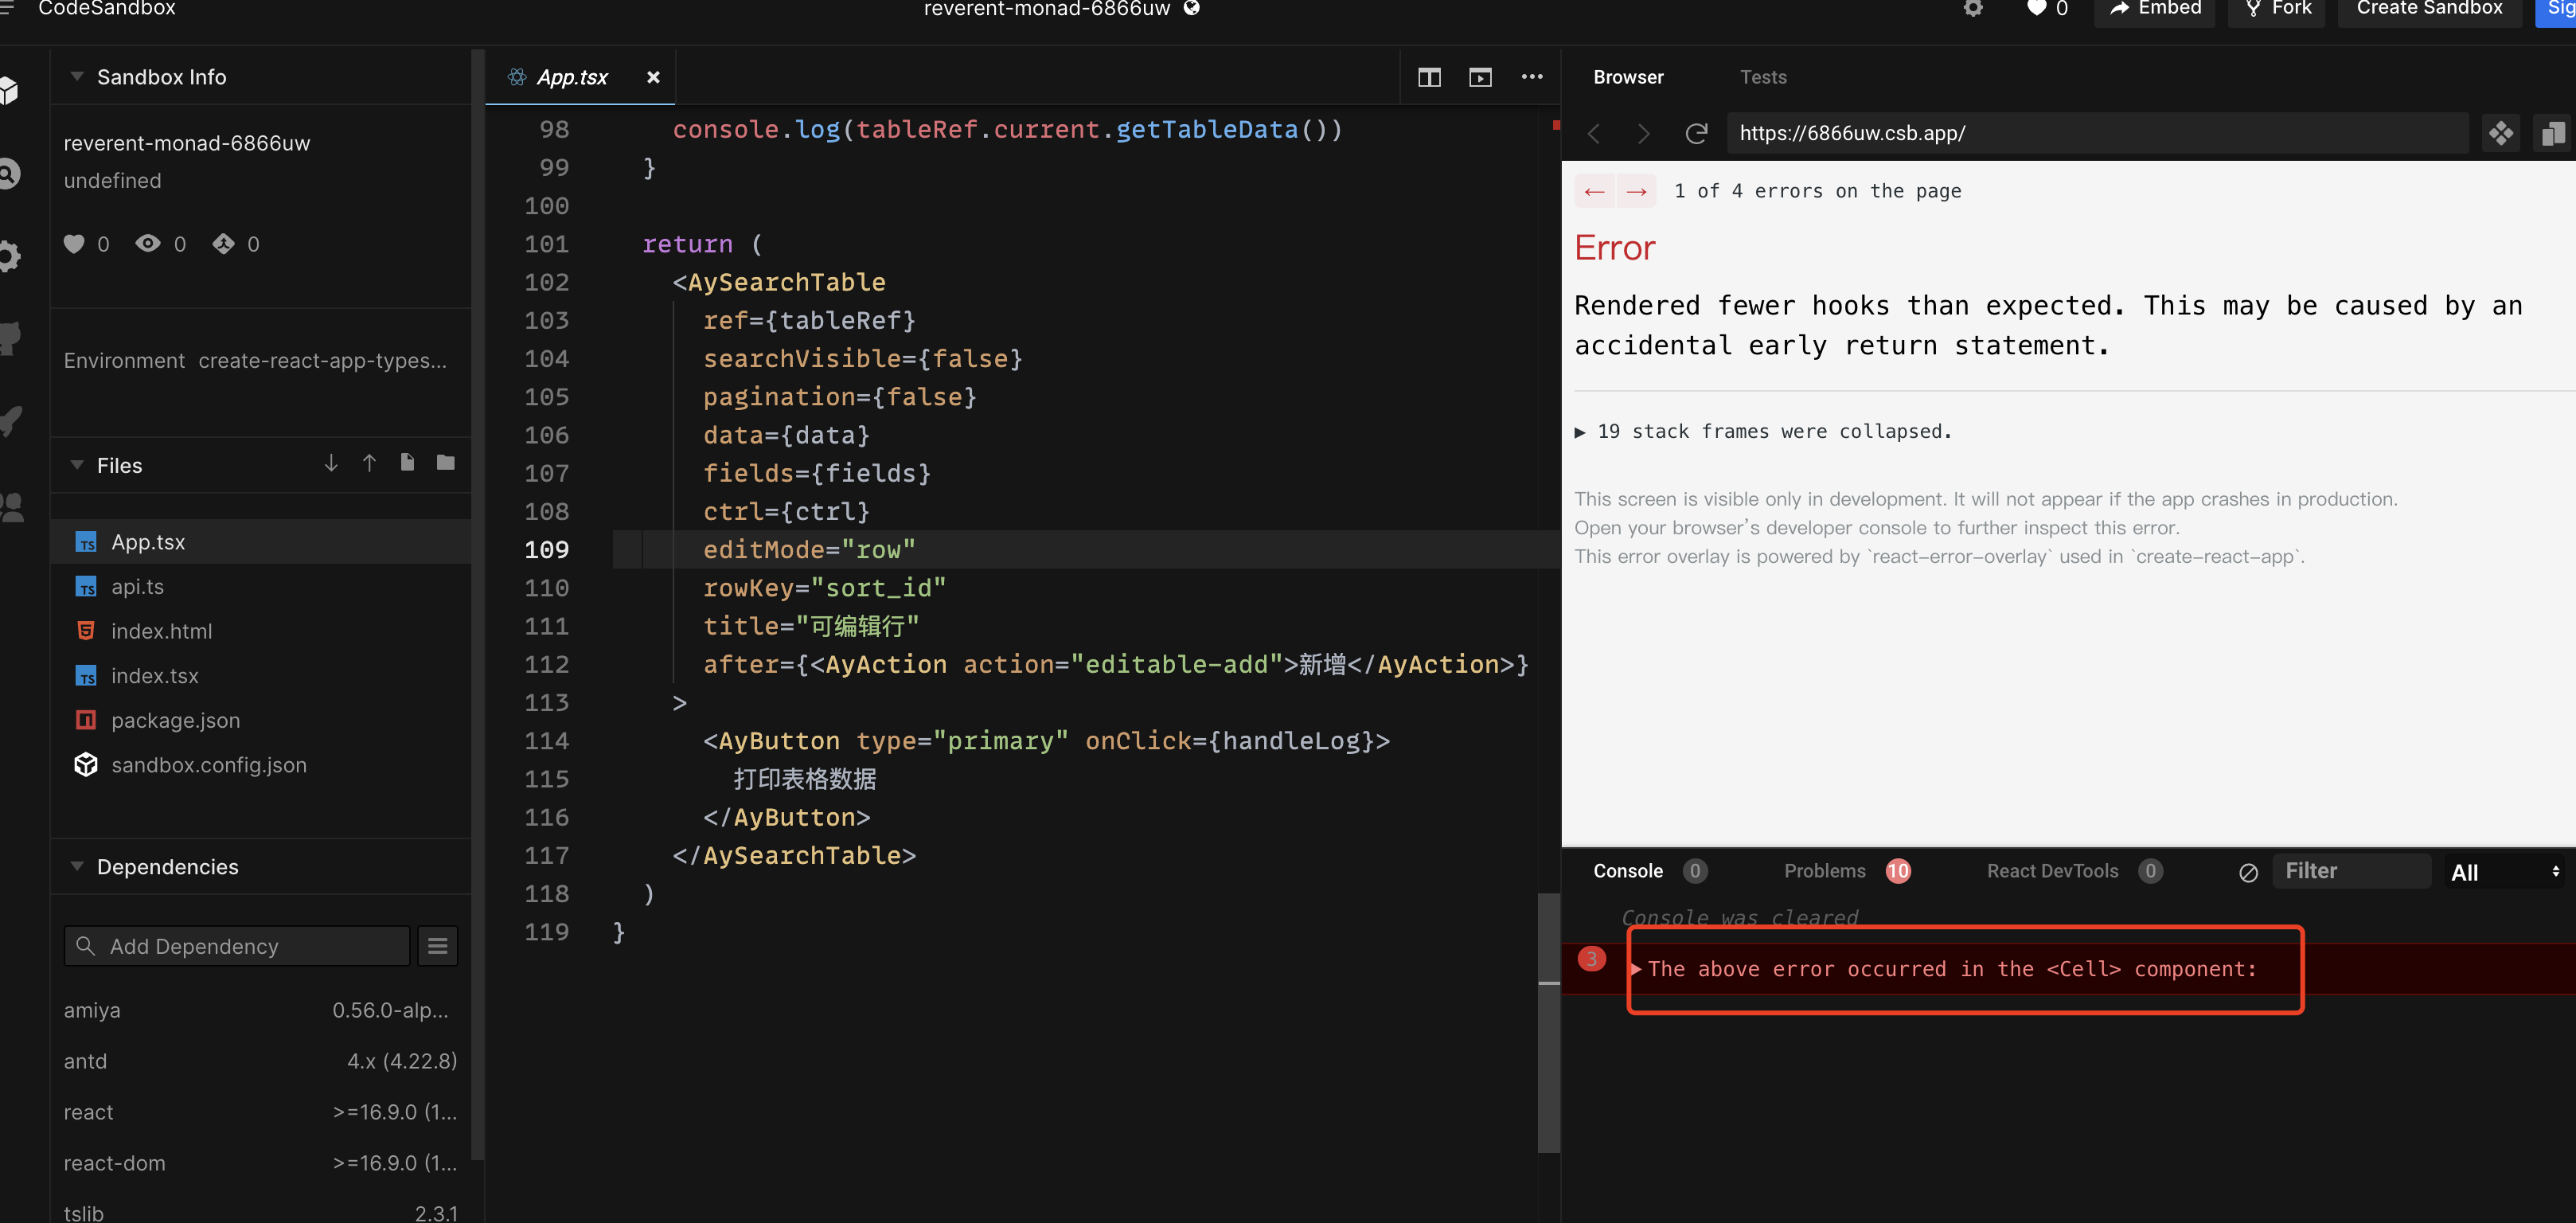Open api.ts in the file tree

pos(260,586)
